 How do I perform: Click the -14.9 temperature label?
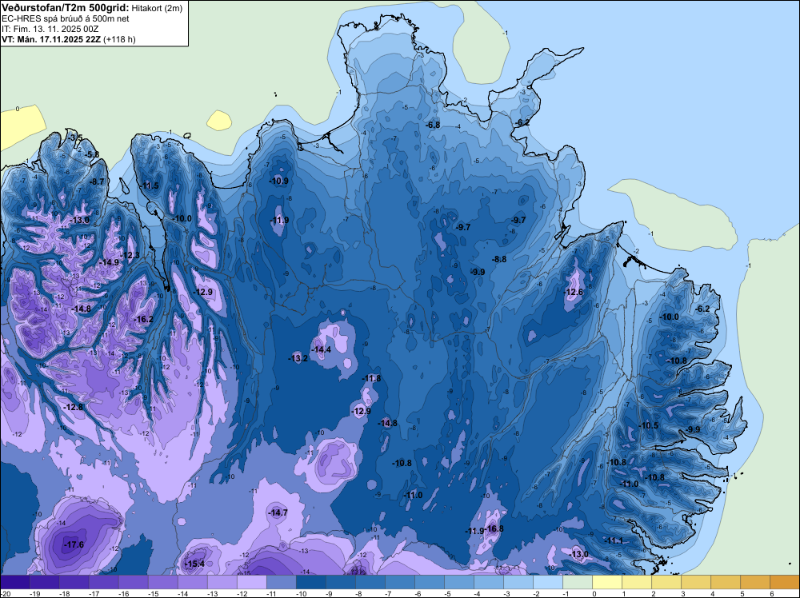[109, 262]
